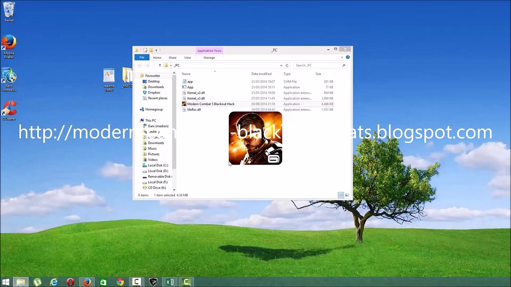The image size is (511, 287).
Task: Open Local Disk (D:) in navigation pane
Action: coord(158,171)
